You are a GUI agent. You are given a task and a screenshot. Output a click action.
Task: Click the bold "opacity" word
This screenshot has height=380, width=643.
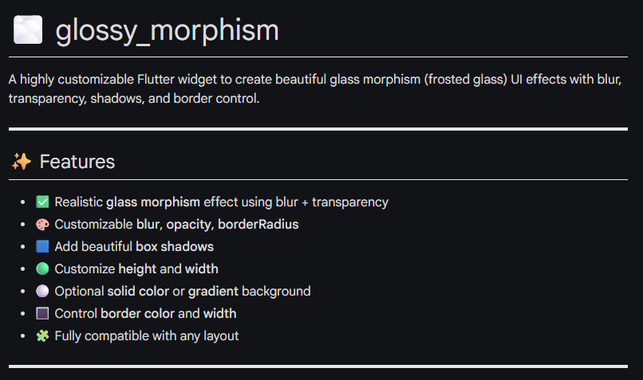(188, 225)
